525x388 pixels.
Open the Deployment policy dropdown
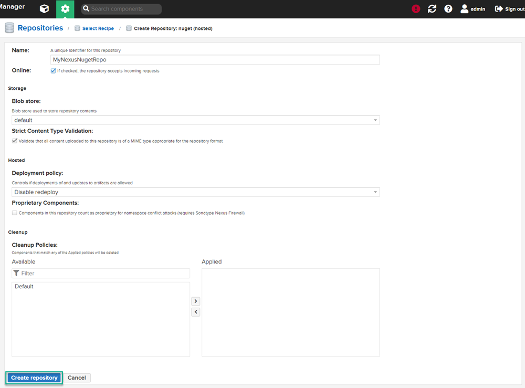click(x=195, y=192)
